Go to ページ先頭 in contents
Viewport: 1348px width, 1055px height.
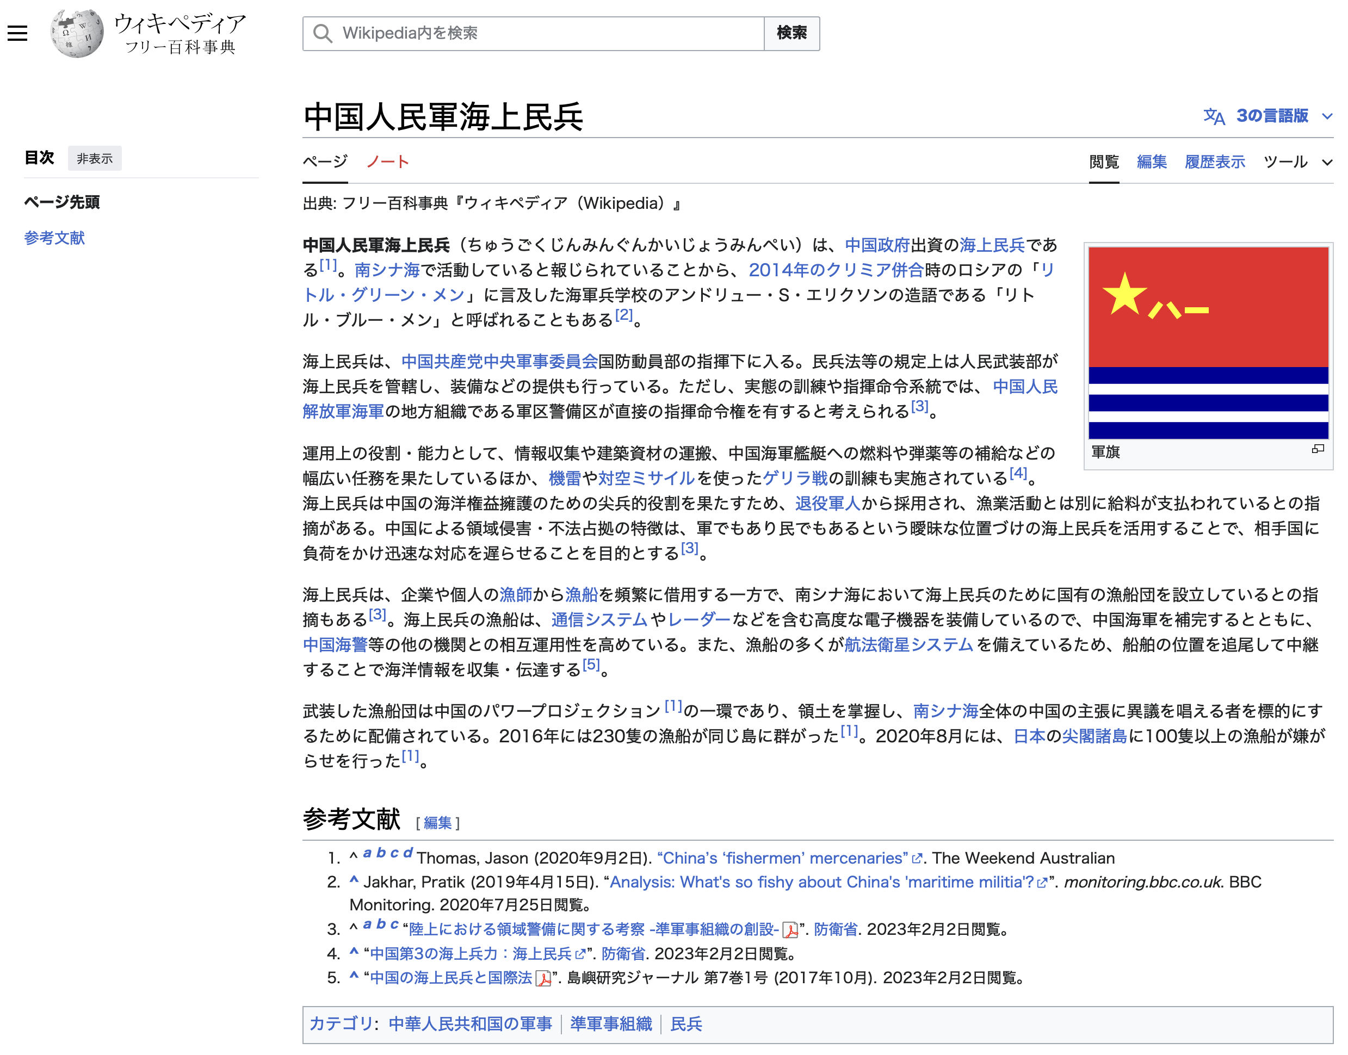62,202
